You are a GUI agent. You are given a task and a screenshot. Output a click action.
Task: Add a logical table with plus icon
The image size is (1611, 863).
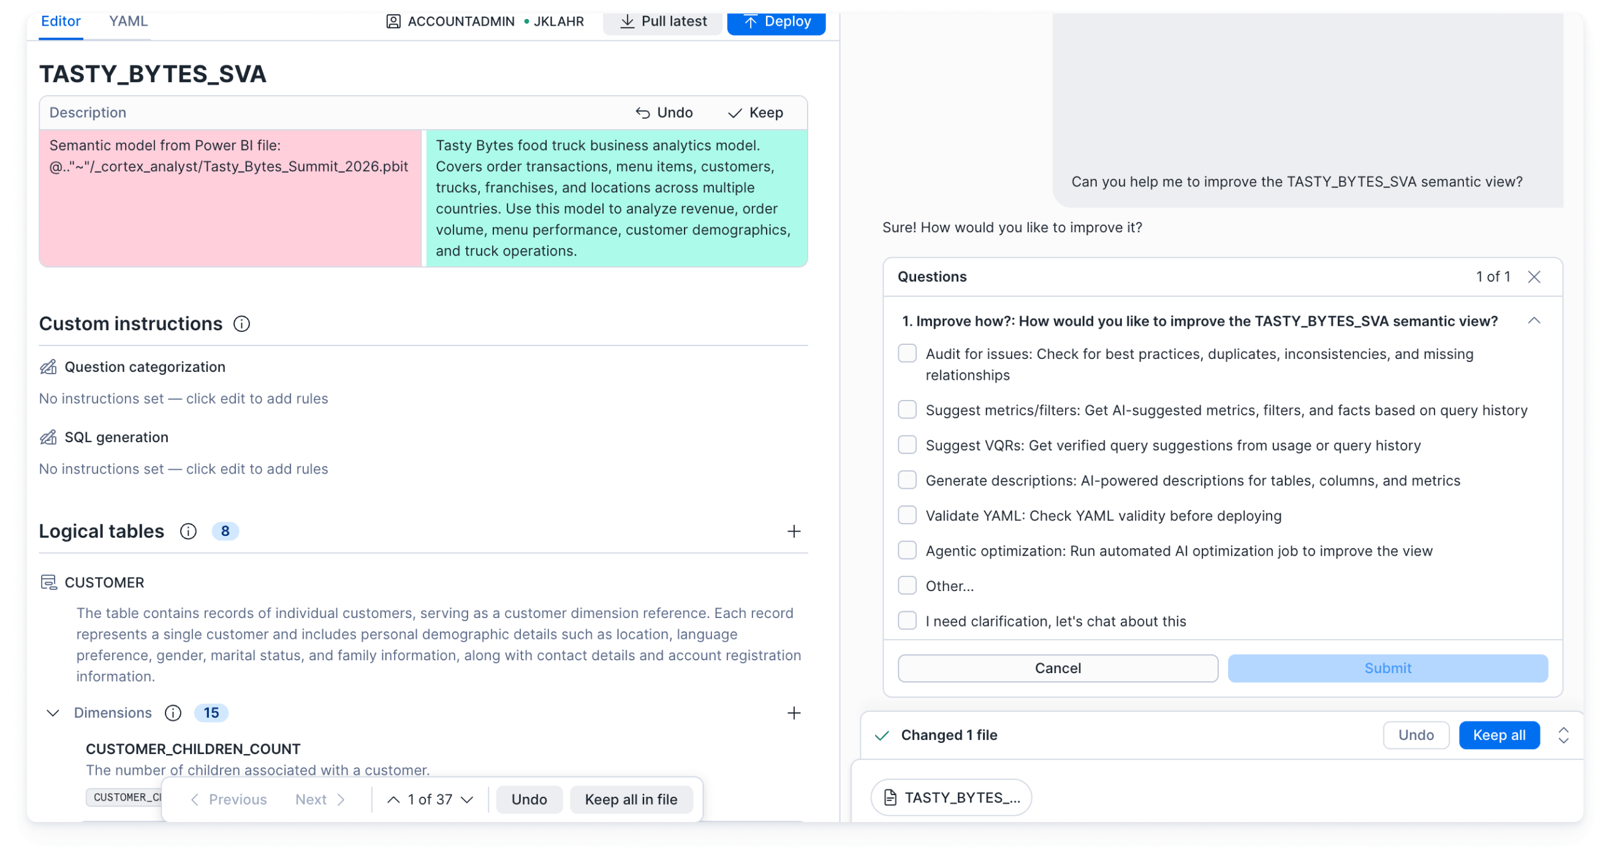point(794,531)
